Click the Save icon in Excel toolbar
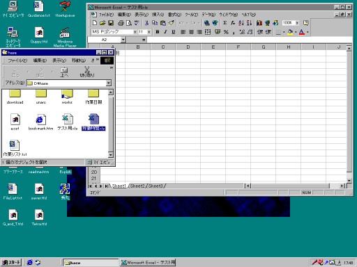This screenshot has width=357, height=267. pyautogui.click(x=111, y=23)
